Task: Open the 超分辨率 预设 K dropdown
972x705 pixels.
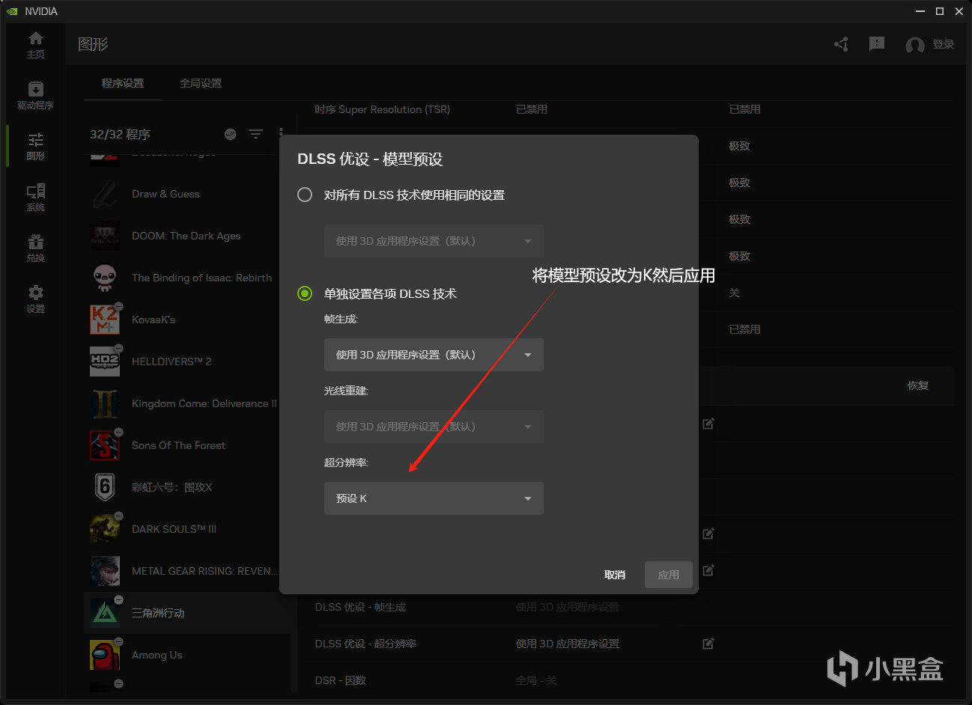Action: click(434, 498)
